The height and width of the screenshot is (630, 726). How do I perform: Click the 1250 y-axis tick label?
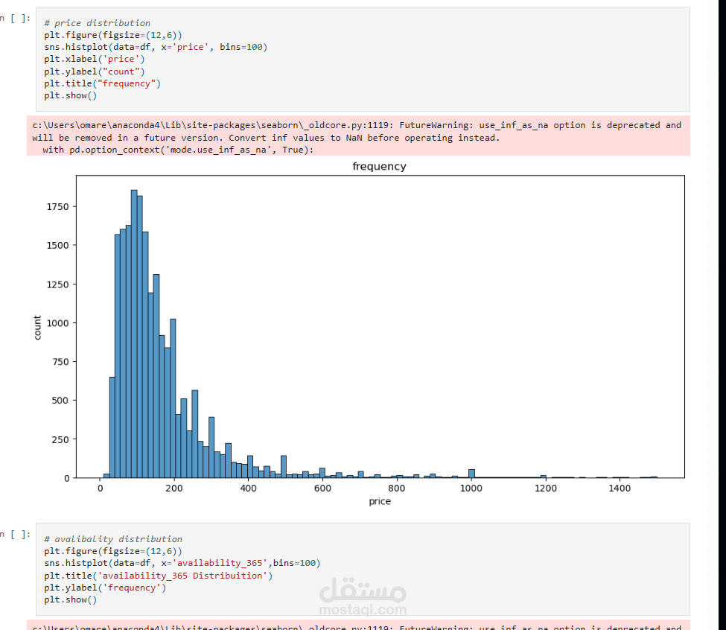(58, 284)
